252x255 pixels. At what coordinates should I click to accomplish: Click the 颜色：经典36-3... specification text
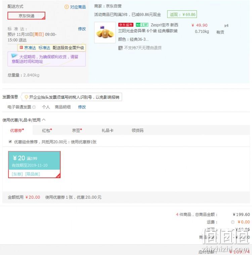[133, 39]
